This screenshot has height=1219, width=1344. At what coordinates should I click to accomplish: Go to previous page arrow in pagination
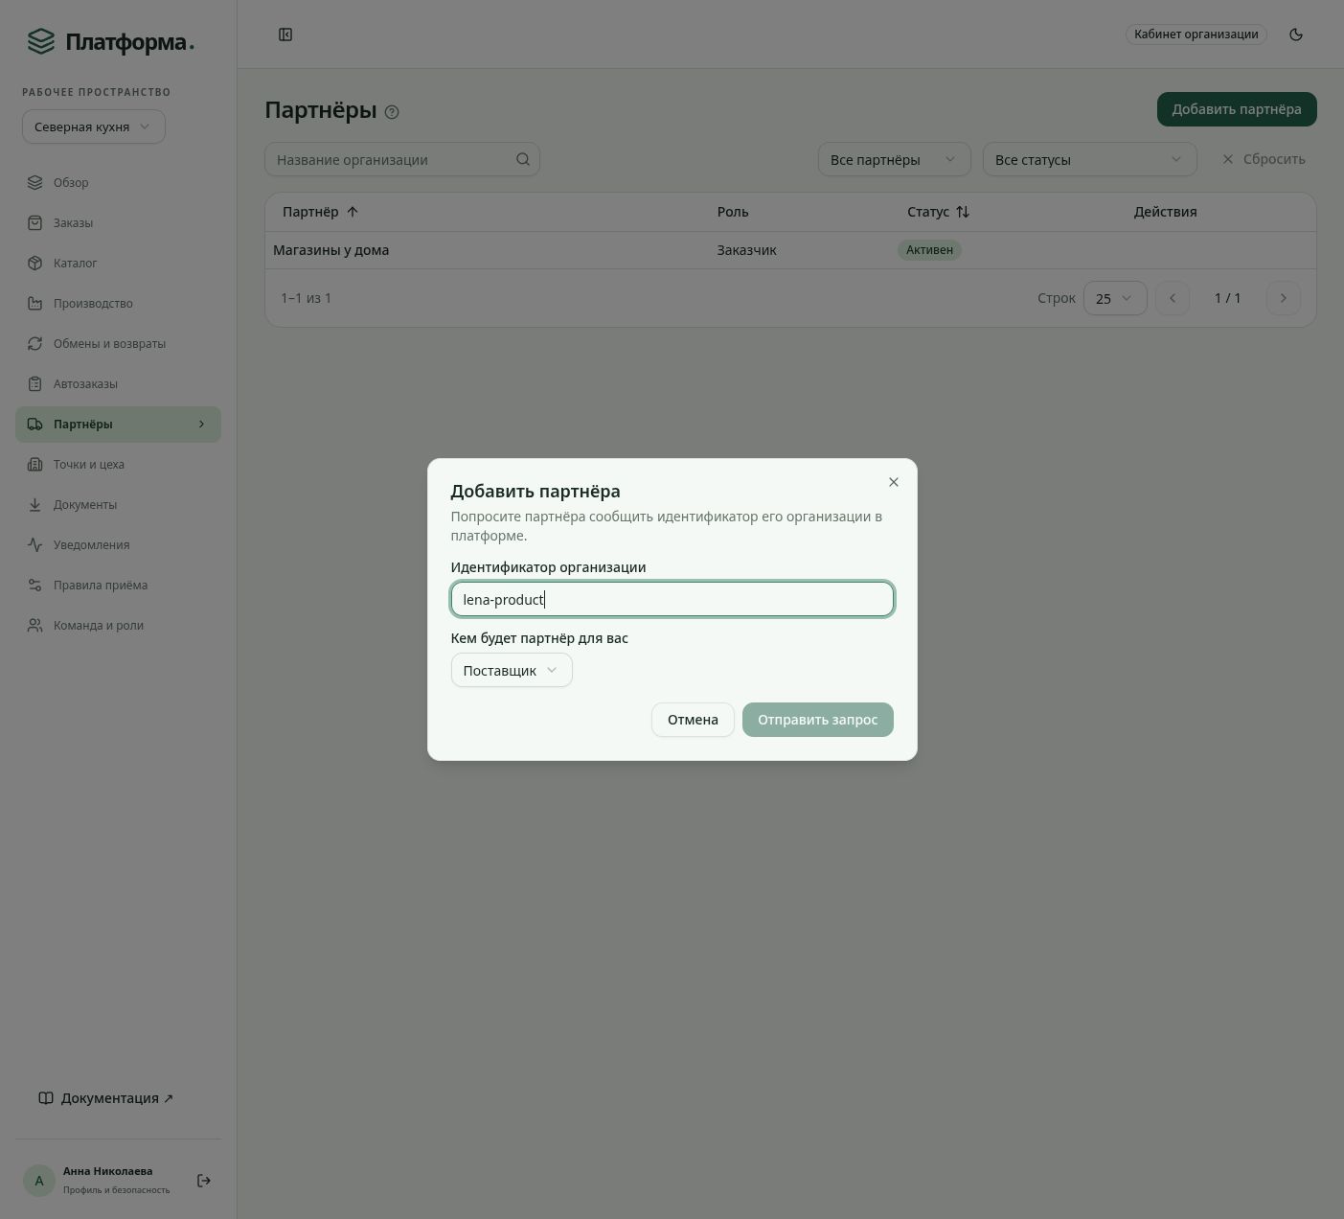click(x=1173, y=298)
